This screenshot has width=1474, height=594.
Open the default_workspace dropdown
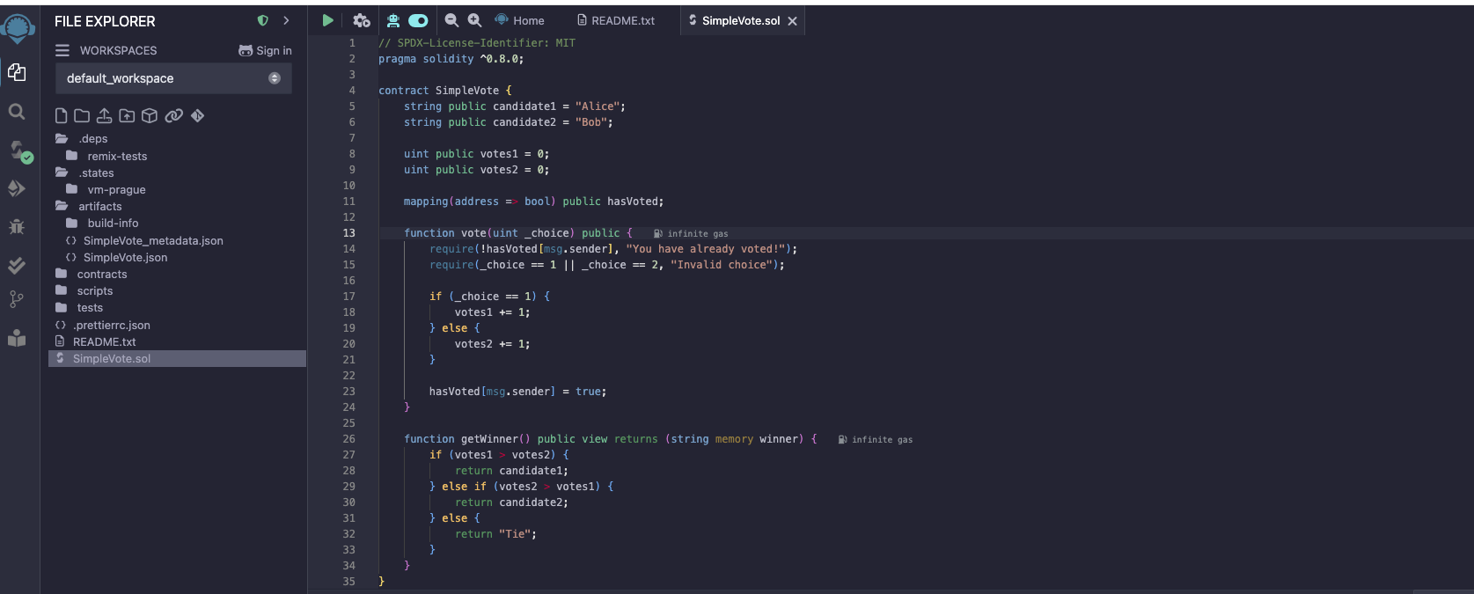coord(173,78)
